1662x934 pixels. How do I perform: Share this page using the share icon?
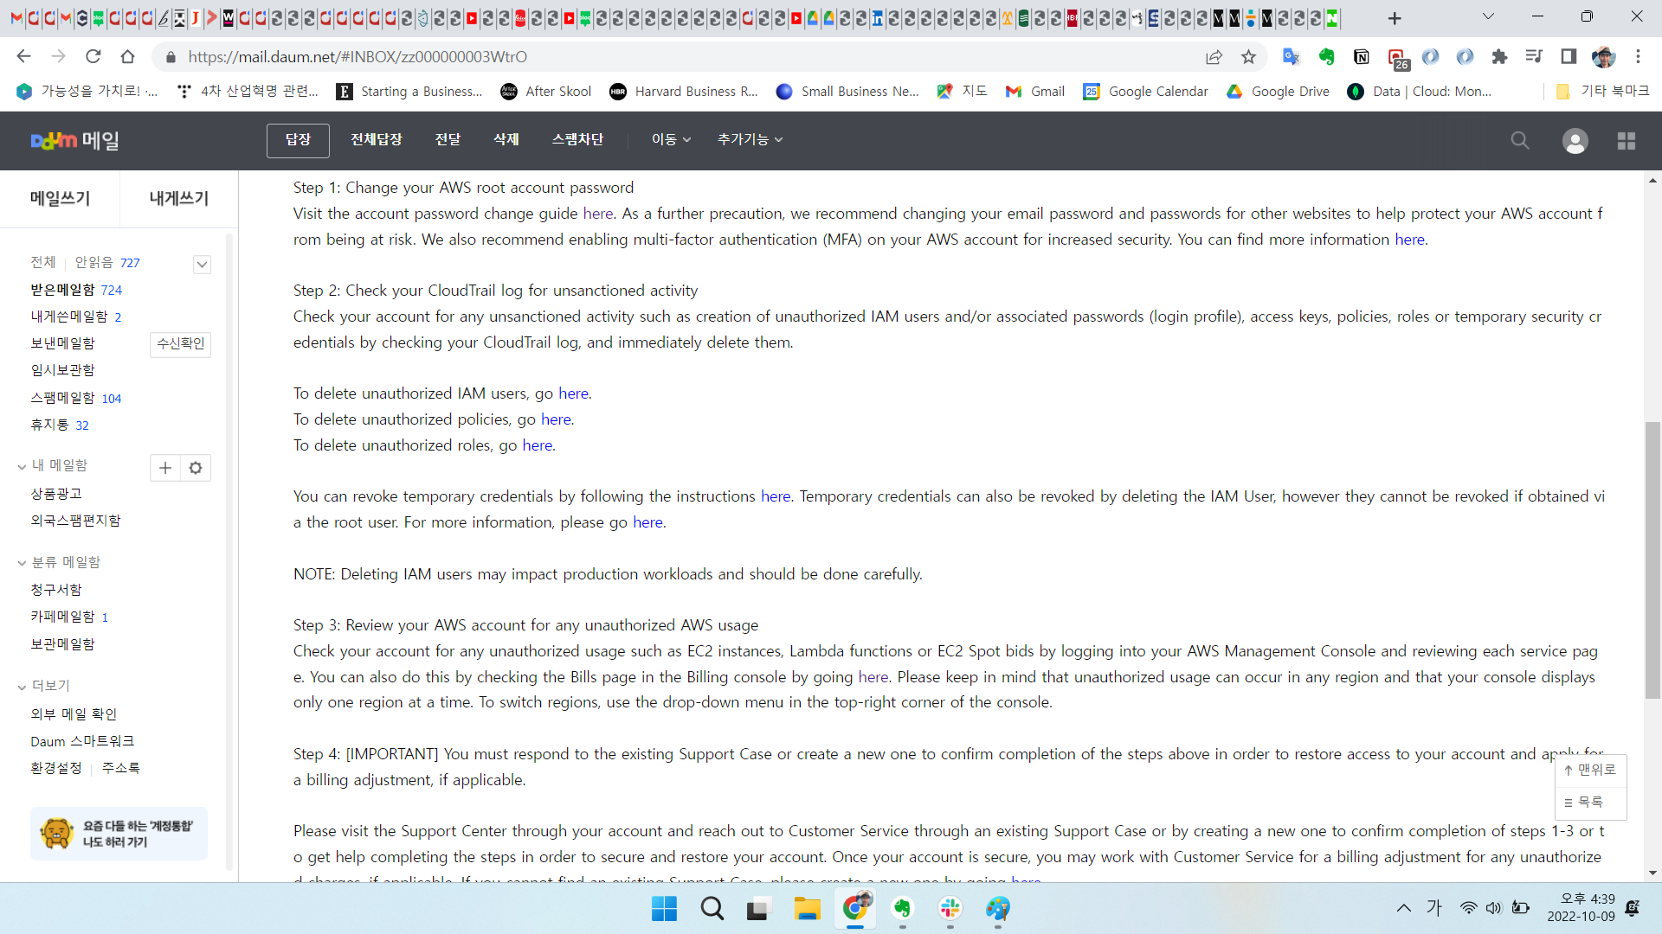[x=1214, y=57]
